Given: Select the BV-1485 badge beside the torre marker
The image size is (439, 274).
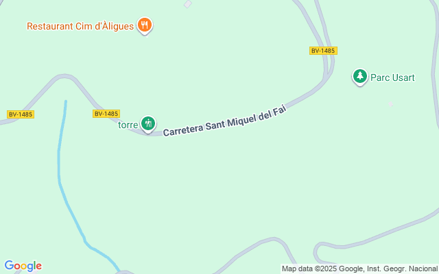Looking at the screenshot, I should pyautogui.click(x=106, y=114).
